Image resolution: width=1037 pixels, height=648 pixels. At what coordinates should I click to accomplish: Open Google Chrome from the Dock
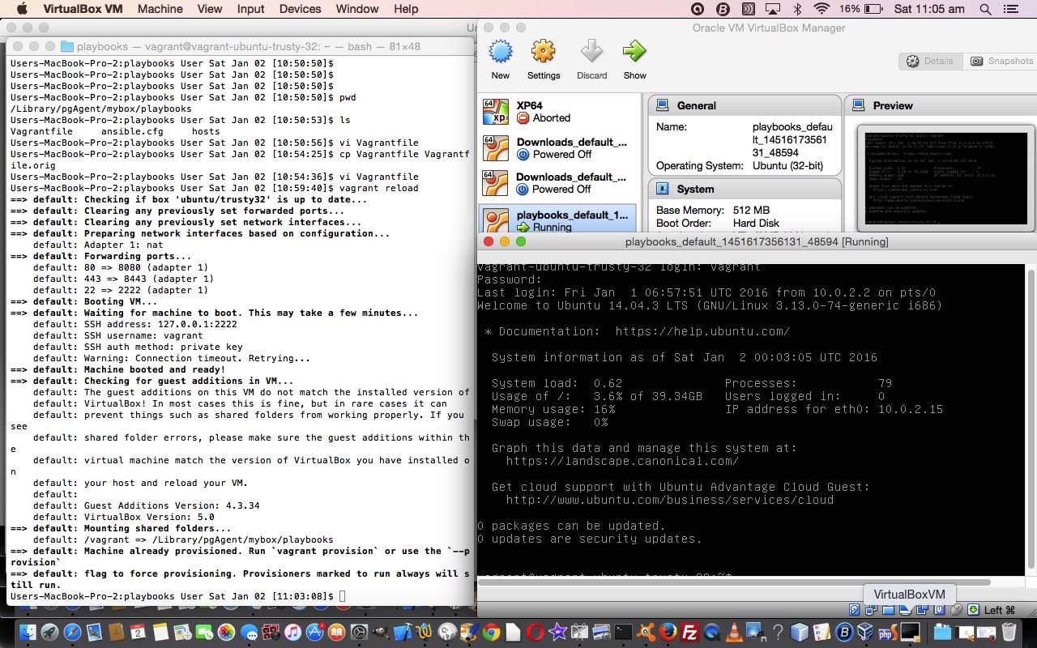pos(491,632)
